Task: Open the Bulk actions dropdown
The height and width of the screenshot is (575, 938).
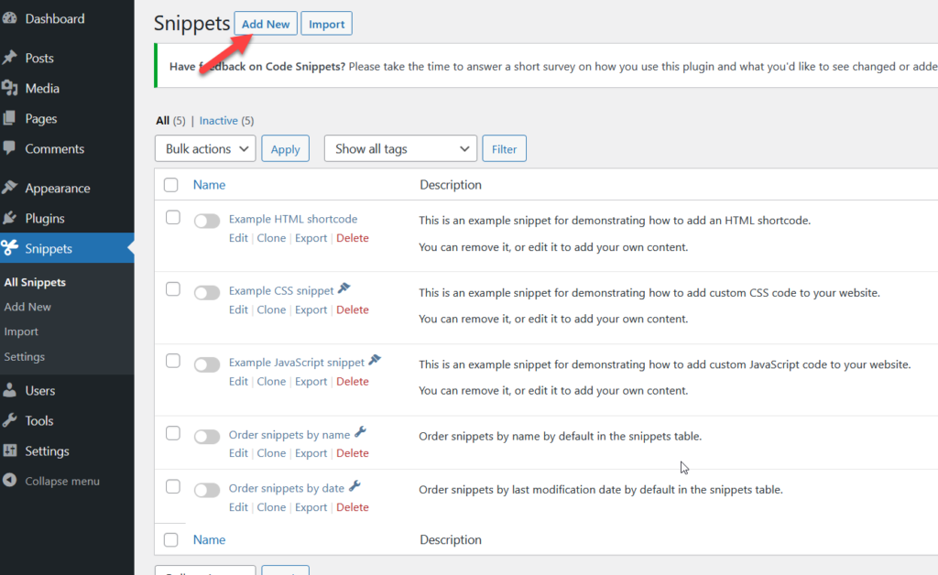Action: tap(205, 149)
